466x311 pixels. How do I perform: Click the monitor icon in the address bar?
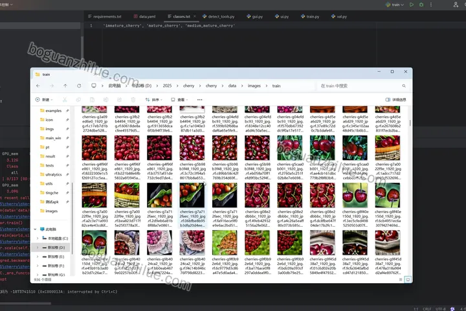pyautogui.click(x=94, y=86)
